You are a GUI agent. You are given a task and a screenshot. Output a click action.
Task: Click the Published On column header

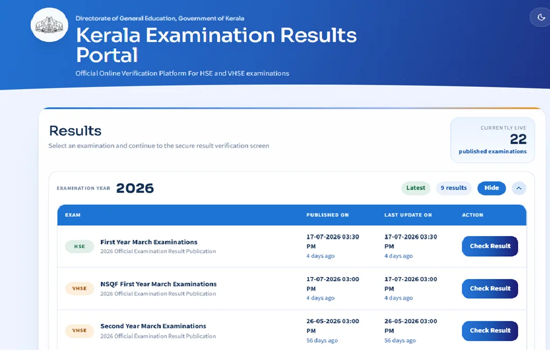327,215
